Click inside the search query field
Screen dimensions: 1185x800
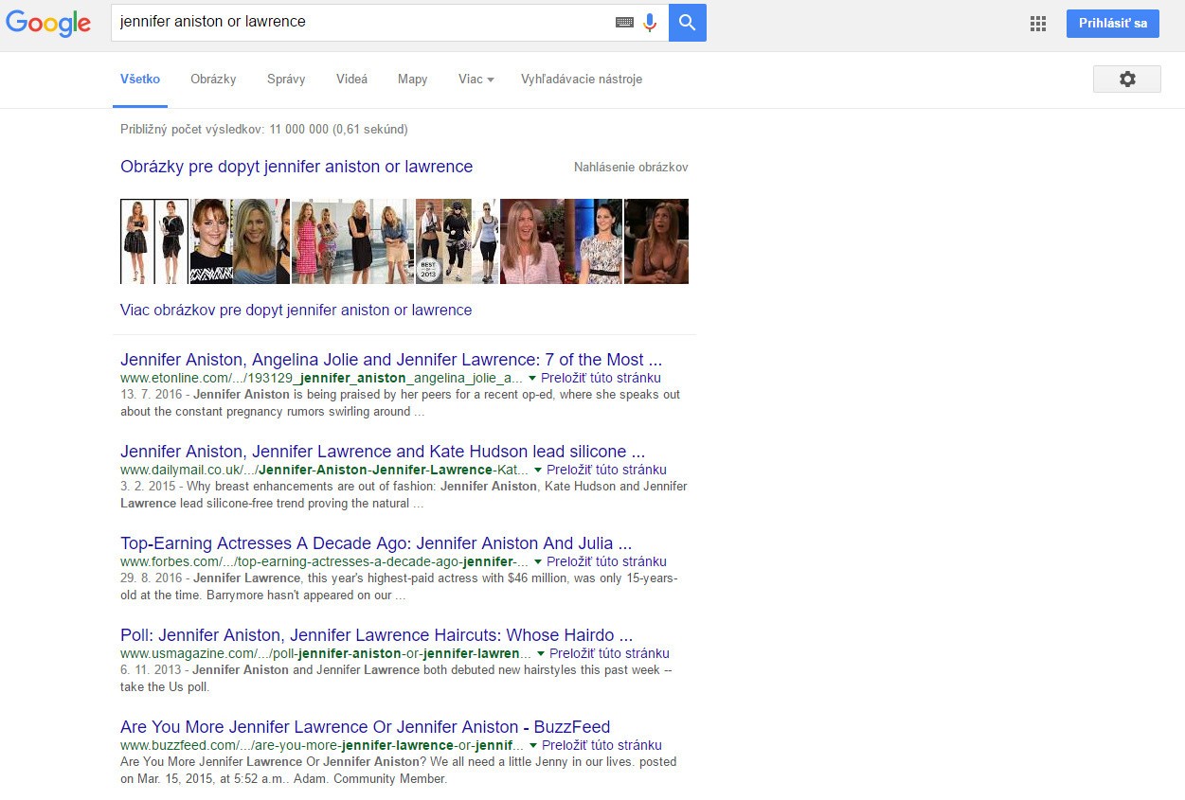(x=360, y=22)
